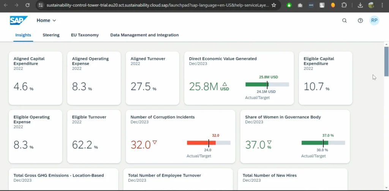This screenshot has width=389, height=191.
Task: Click the red Corruption Incidents bar
Action: tap(201, 143)
